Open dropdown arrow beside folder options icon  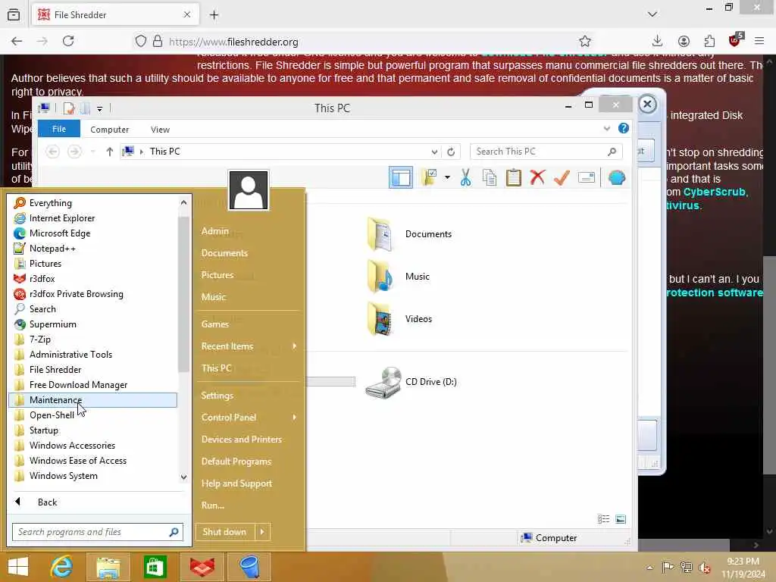447,177
